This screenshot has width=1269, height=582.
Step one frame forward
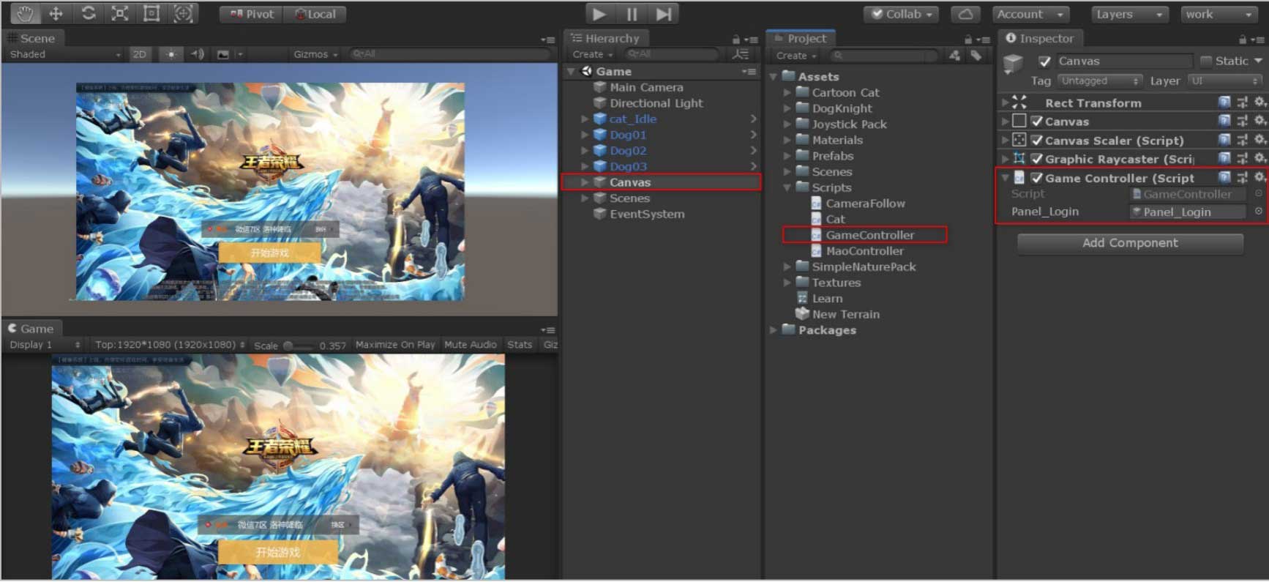pyautogui.click(x=663, y=14)
